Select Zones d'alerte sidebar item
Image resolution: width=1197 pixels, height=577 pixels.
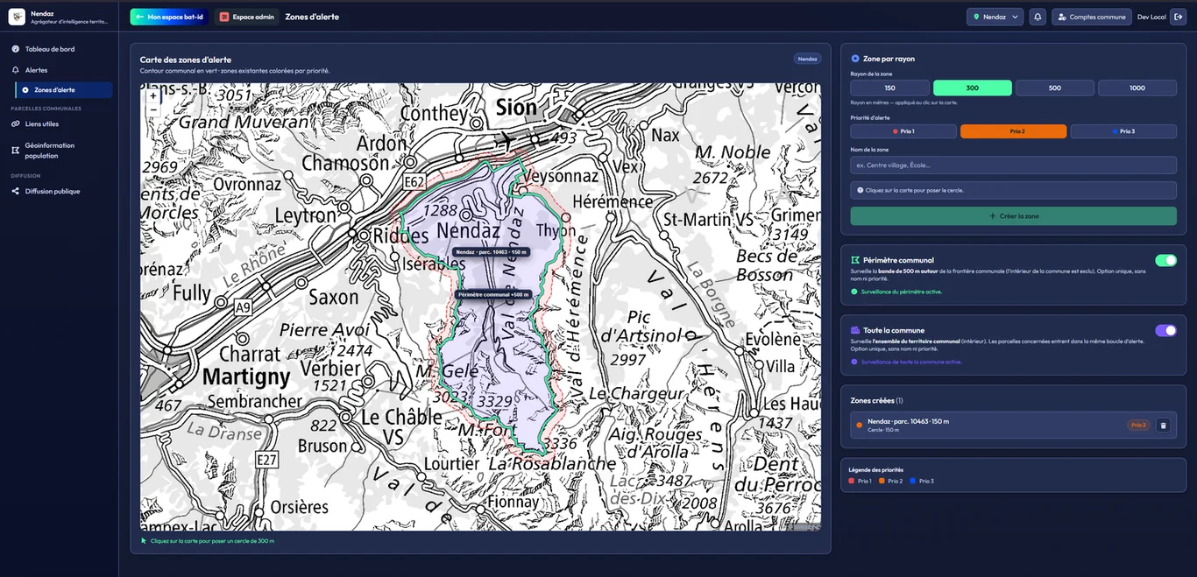(64, 90)
